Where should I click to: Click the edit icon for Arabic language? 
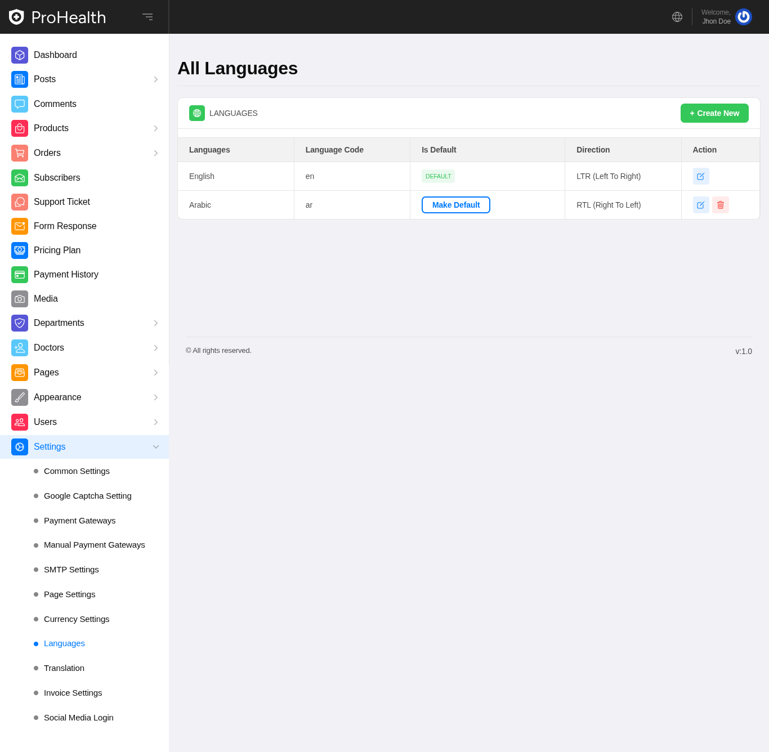point(701,205)
